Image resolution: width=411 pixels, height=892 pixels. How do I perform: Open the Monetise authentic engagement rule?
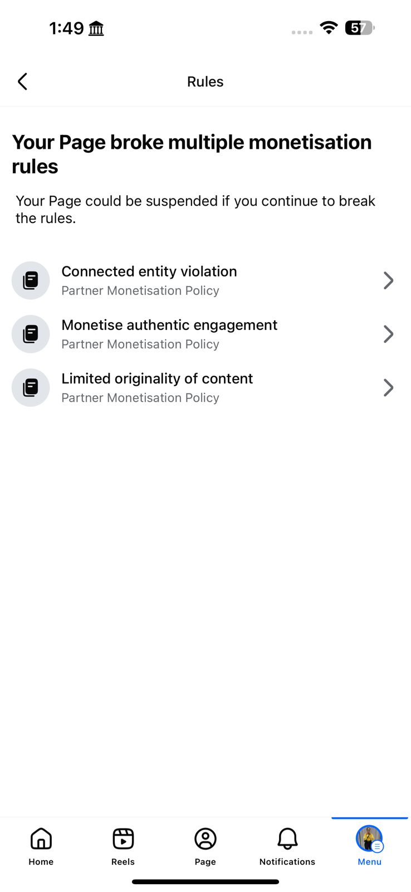coord(169,325)
